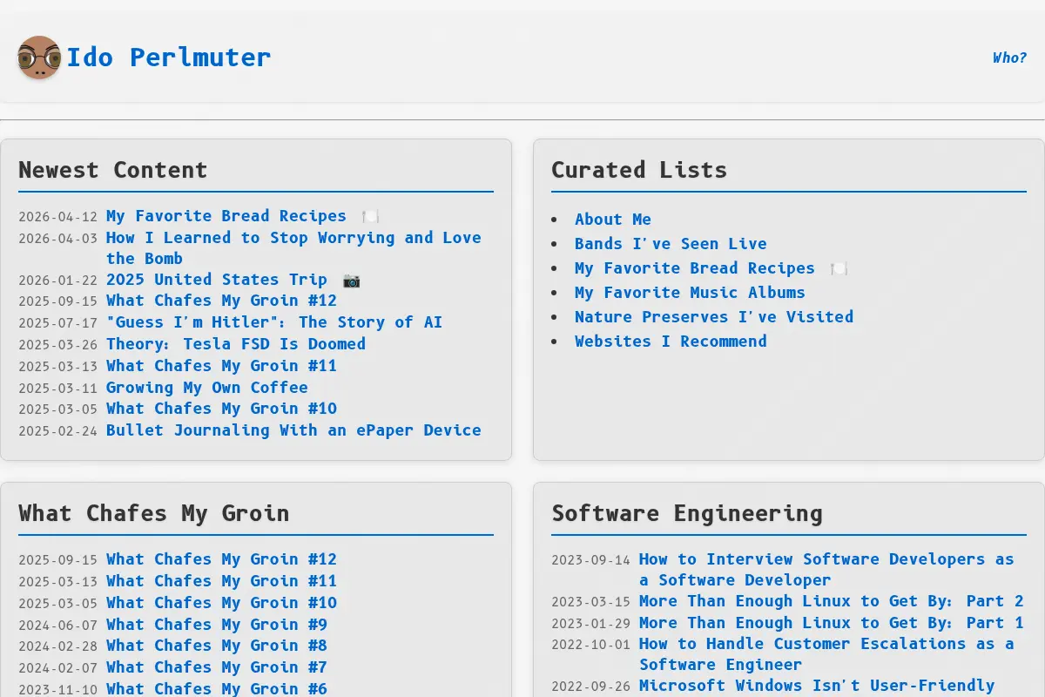The width and height of the screenshot is (1045, 697).
Task: Open Websites I Recommend list
Action: point(671,342)
